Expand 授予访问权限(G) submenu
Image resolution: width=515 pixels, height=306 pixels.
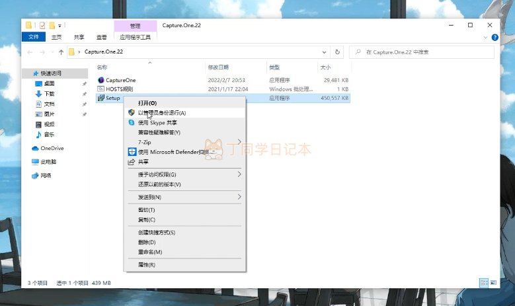point(184,174)
